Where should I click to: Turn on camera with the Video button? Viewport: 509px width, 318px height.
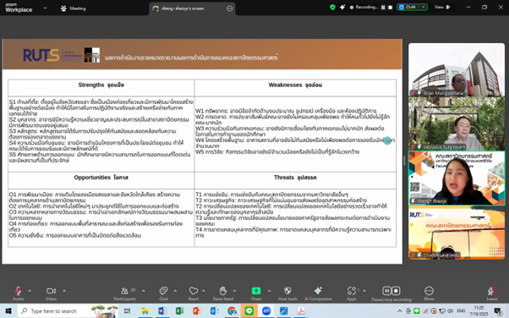click(51, 293)
